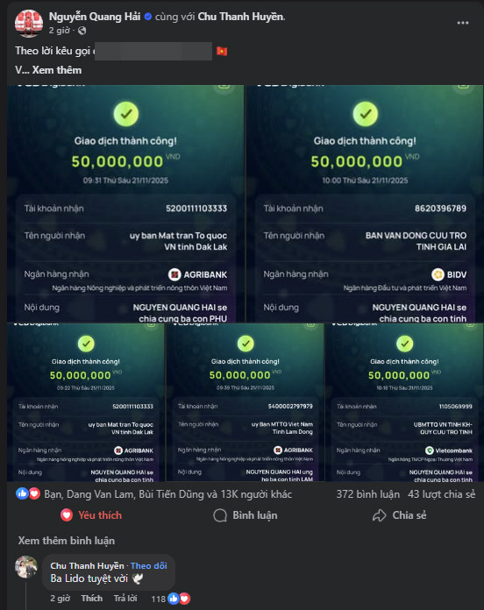Open the three-dot post options menu
This screenshot has width=484, height=610.
463,23
